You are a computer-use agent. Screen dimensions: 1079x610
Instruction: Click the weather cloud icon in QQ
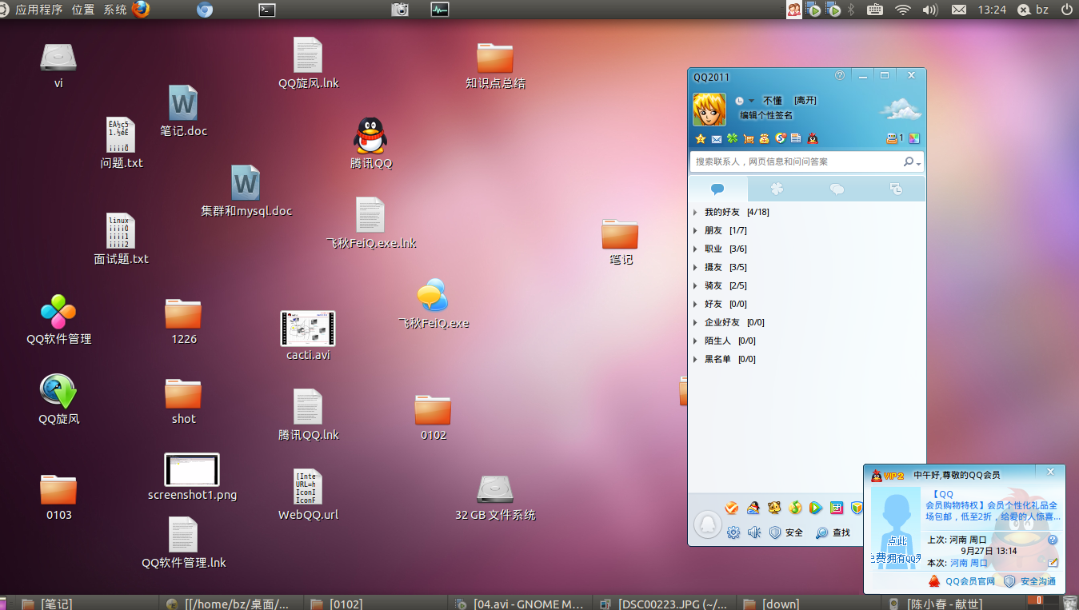tap(900, 109)
